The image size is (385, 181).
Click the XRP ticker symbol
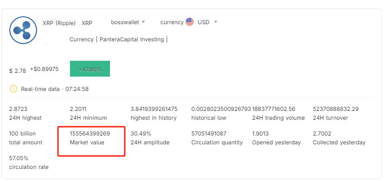[87, 23]
